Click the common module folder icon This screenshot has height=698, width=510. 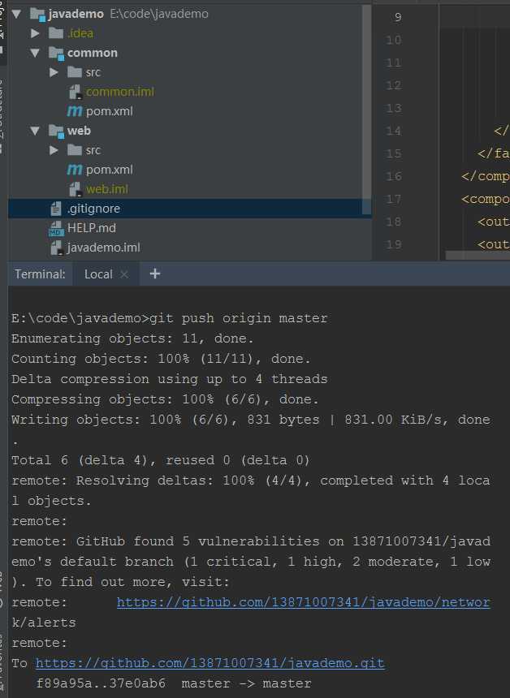click(x=56, y=53)
